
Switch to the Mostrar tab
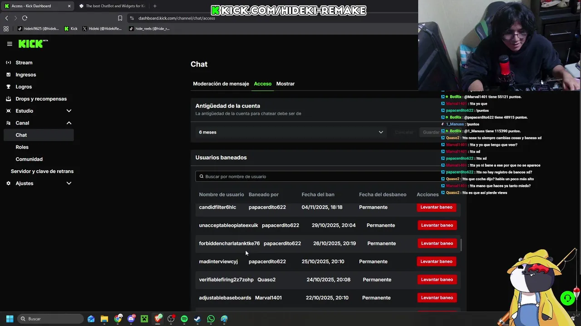click(x=286, y=84)
